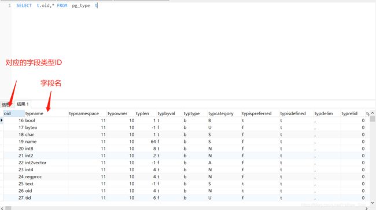Click oid cell with value 17
Viewport: 376px width, 210px height.
[14, 127]
